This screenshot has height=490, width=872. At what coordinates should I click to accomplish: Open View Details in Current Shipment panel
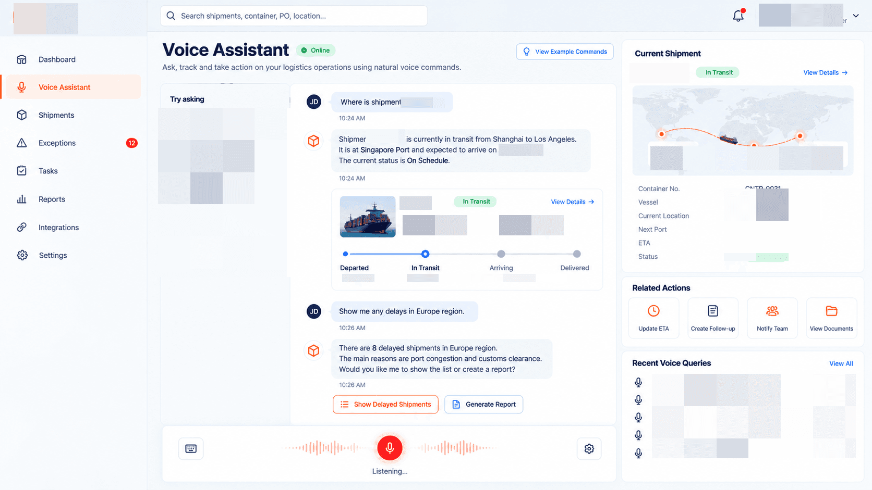click(x=826, y=72)
